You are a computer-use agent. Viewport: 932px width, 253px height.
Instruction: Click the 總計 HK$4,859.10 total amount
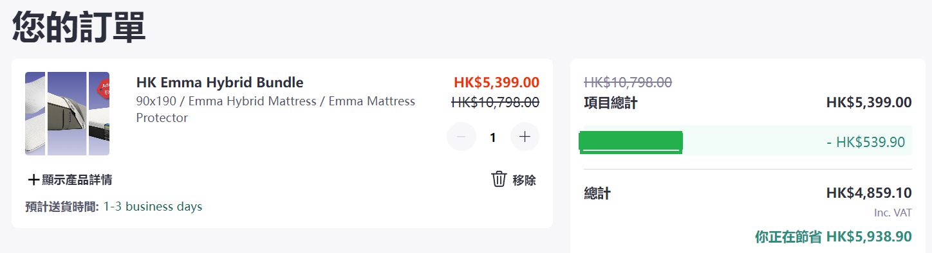coord(869,193)
